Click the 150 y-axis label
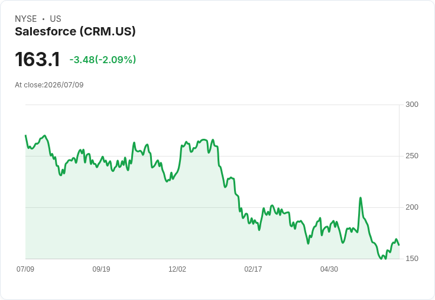 [412, 259]
